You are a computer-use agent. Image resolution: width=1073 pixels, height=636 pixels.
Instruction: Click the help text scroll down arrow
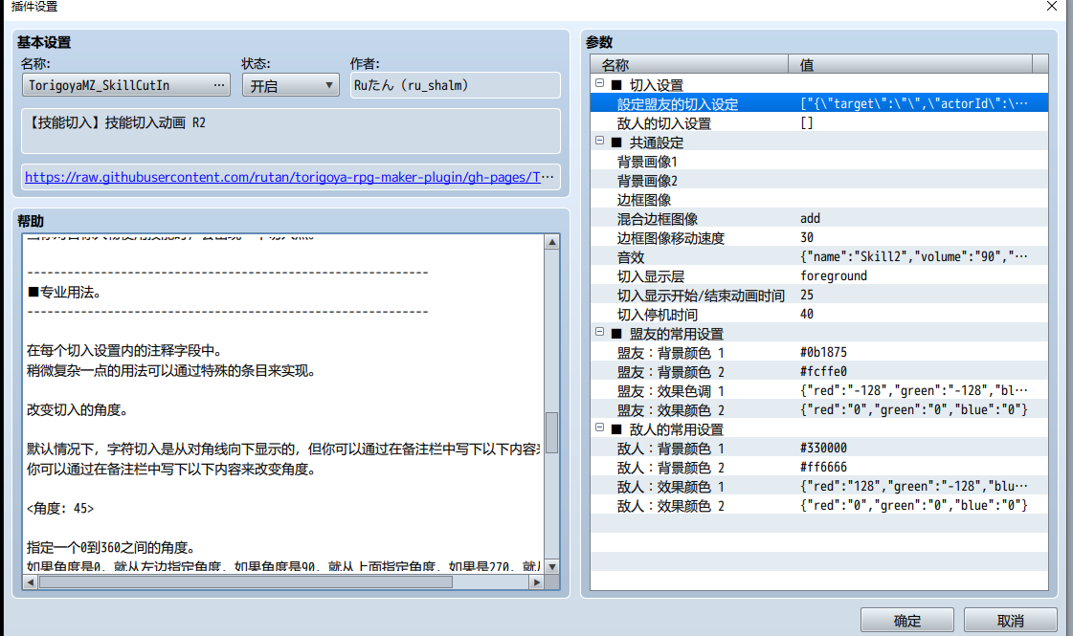[x=551, y=567]
